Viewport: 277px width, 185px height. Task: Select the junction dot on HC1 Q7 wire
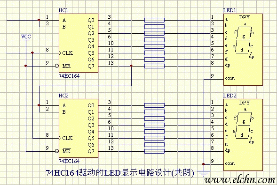pos(131,66)
